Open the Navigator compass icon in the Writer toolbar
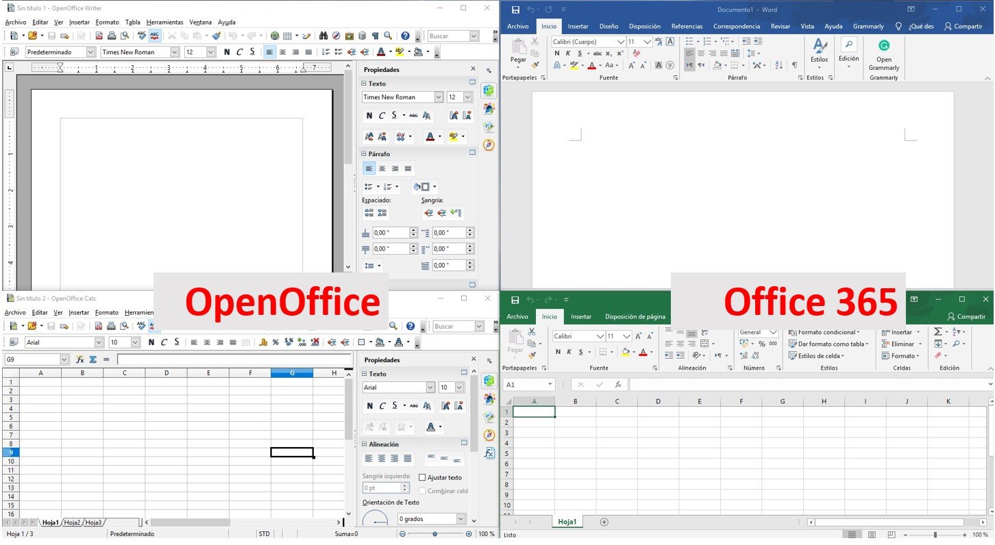Screen dimensions: 995x545 coord(336,36)
